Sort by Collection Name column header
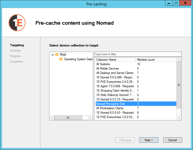Image resolution: width=193 pixels, height=150 pixels. [x=115, y=60]
